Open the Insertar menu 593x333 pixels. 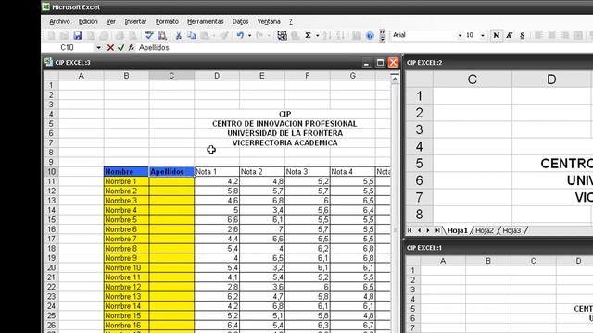[135, 21]
